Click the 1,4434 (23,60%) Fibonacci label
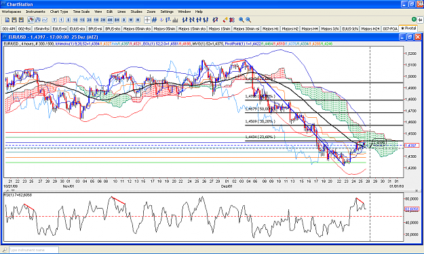This screenshot has width=424, height=254. point(260,137)
